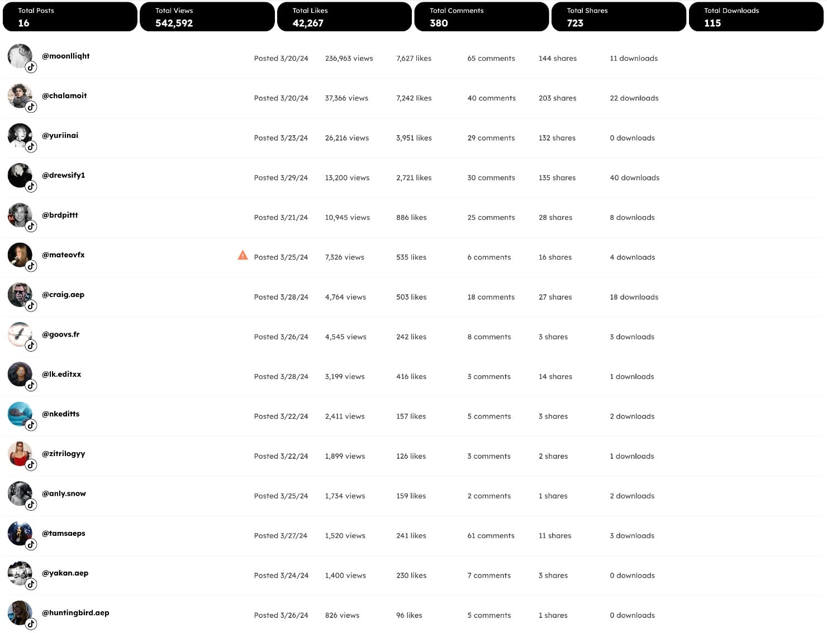Click @yuriinai's profile picture thumbnail
This screenshot has width=827, height=633.
pos(20,136)
